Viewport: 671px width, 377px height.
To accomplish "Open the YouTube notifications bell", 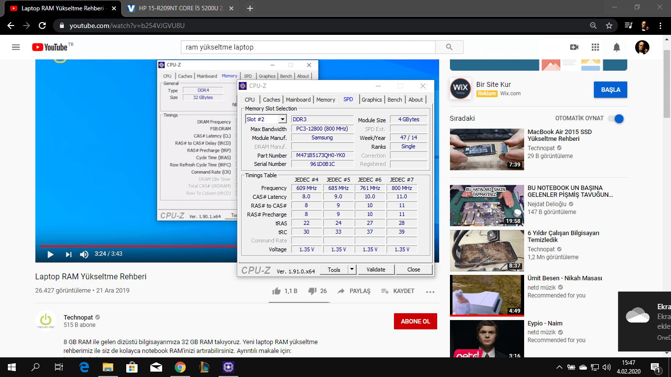I will coord(616,47).
